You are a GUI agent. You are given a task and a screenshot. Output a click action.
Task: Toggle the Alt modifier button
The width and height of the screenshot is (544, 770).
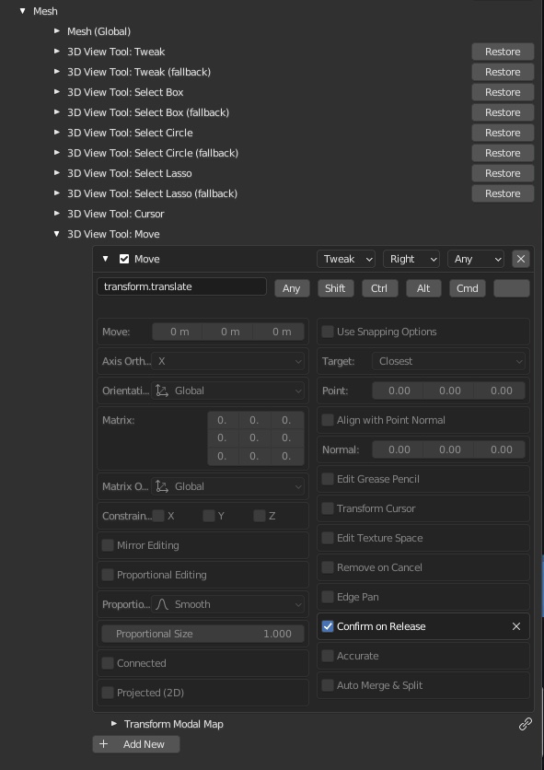423,288
